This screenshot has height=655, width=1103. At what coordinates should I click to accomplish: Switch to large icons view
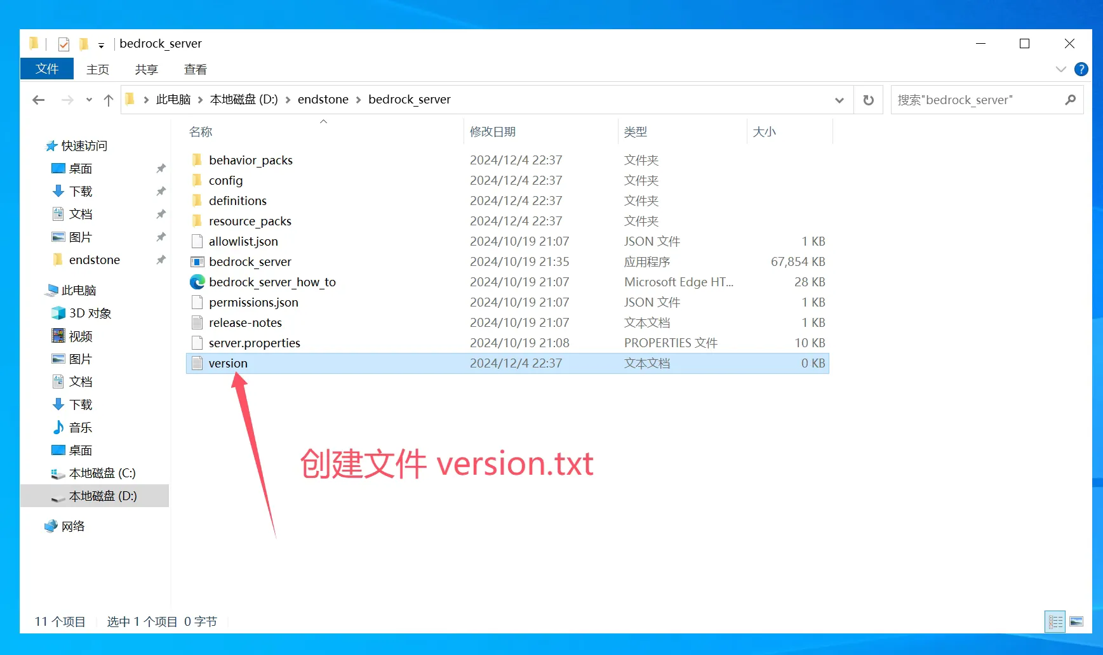pyautogui.click(x=1076, y=621)
